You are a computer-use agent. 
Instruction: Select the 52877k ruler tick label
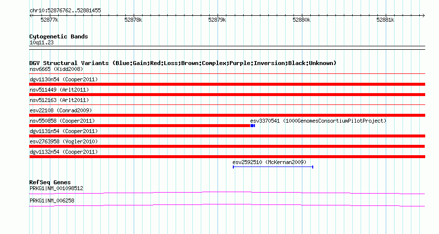[x=49, y=20]
